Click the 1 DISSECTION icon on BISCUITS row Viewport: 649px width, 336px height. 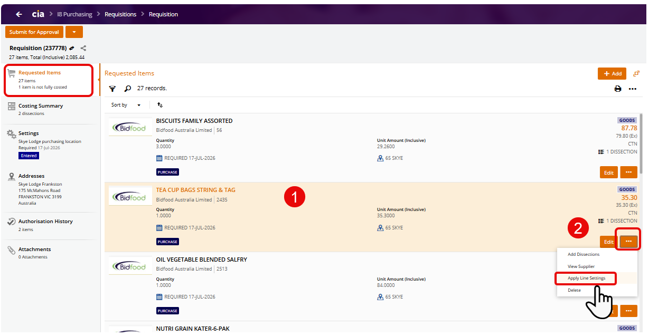pyautogui.click(x=601, y=152)
